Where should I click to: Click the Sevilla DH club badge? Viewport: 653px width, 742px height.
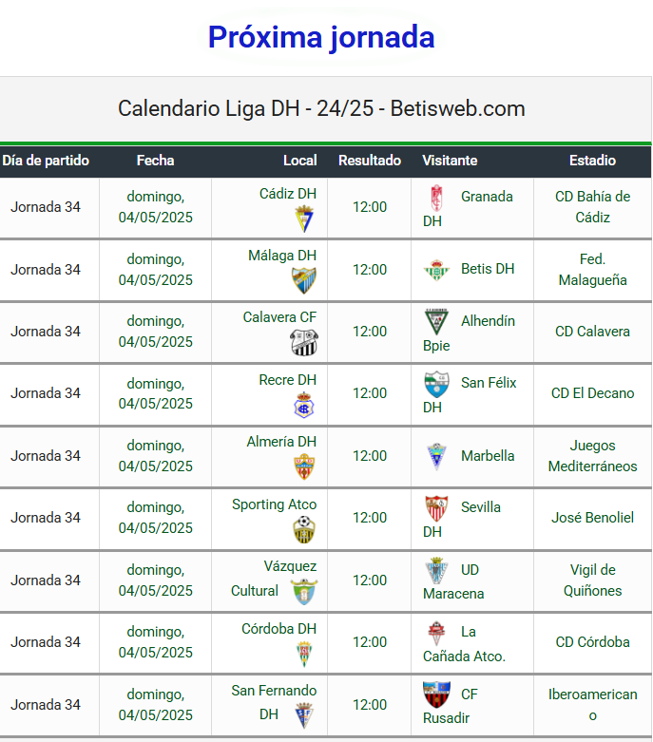tap(436, 508)
